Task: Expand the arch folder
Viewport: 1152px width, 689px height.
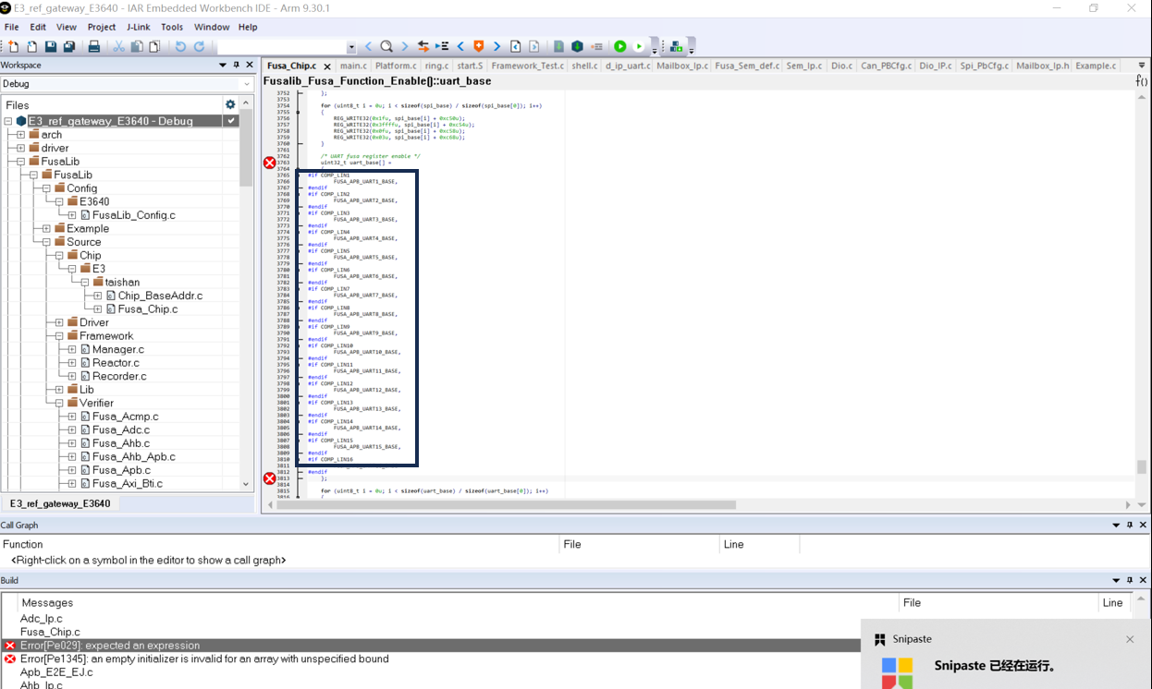Action: 21,135
